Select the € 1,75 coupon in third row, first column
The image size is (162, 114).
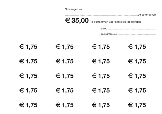point(28,76)
